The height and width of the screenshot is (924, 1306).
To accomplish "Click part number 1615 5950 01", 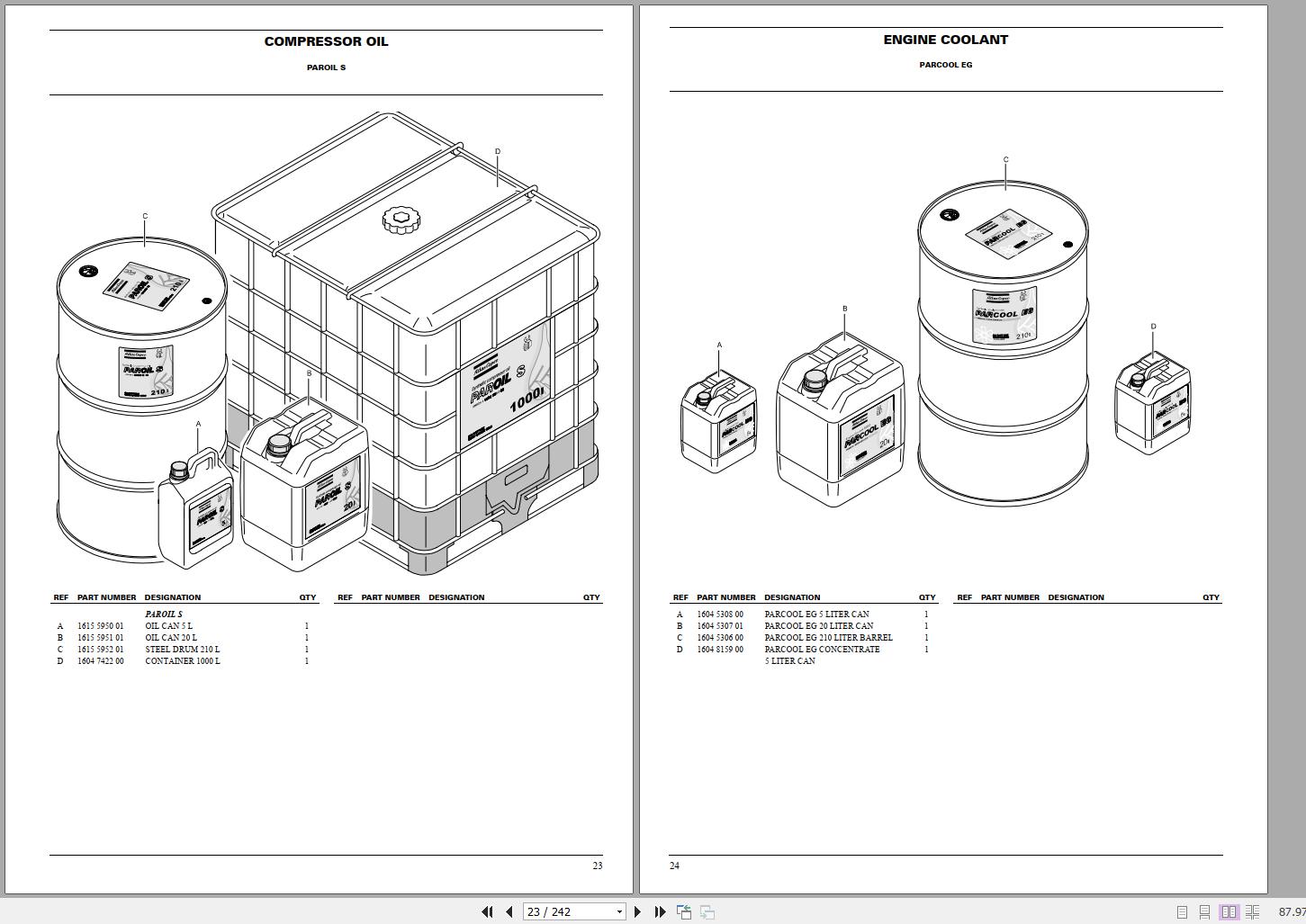I will click(x=101, y=626).
